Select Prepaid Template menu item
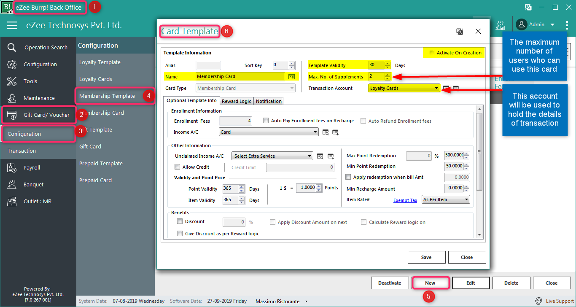 101,163
